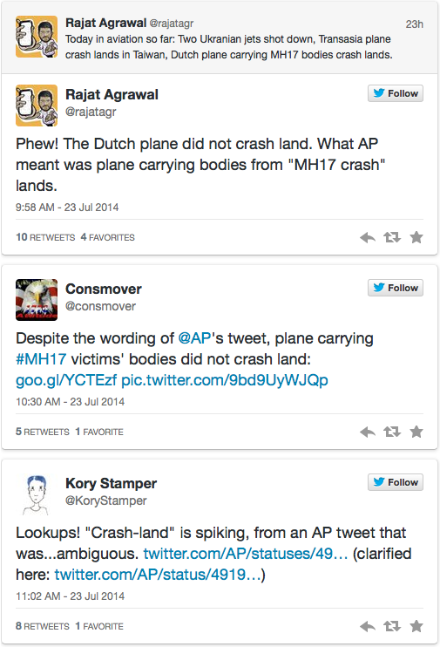Reply to Rajat Agrawal's Phew tweet
This screenshot has width=440, height=647.
pos(368,237)
